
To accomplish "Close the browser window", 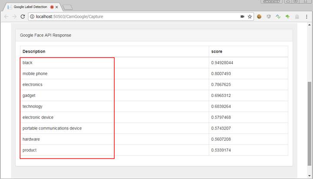I will click(x=306, y=1).
